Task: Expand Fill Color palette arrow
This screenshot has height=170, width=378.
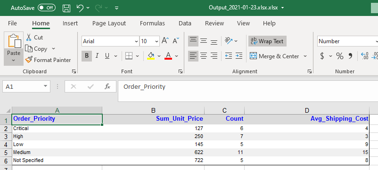Action: 159,56
